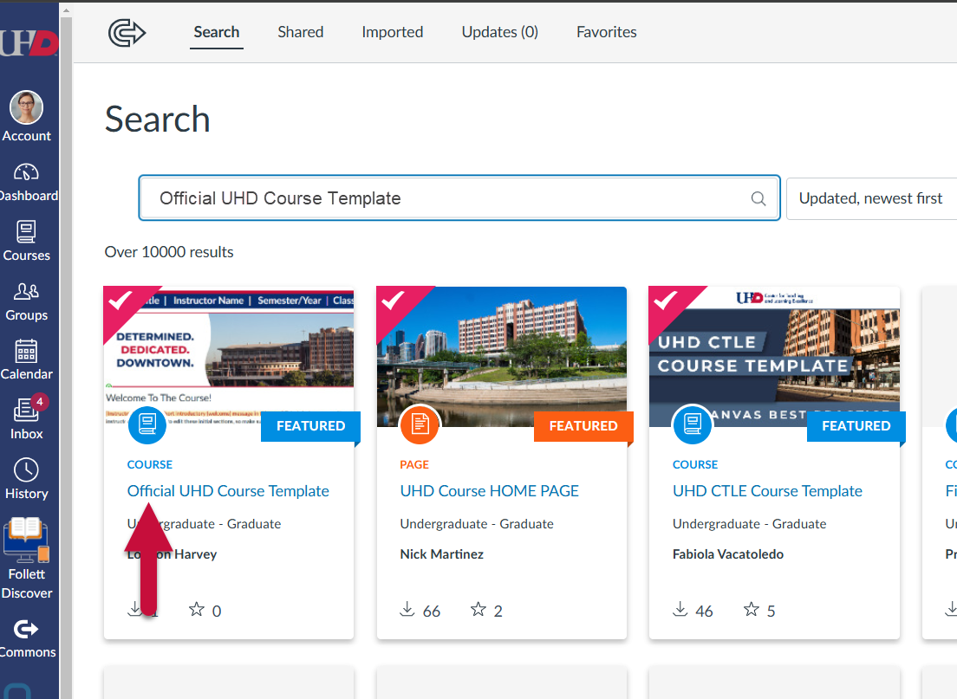Open the Calendar in sidebar

pyautogui.click(x=26, y=359)
